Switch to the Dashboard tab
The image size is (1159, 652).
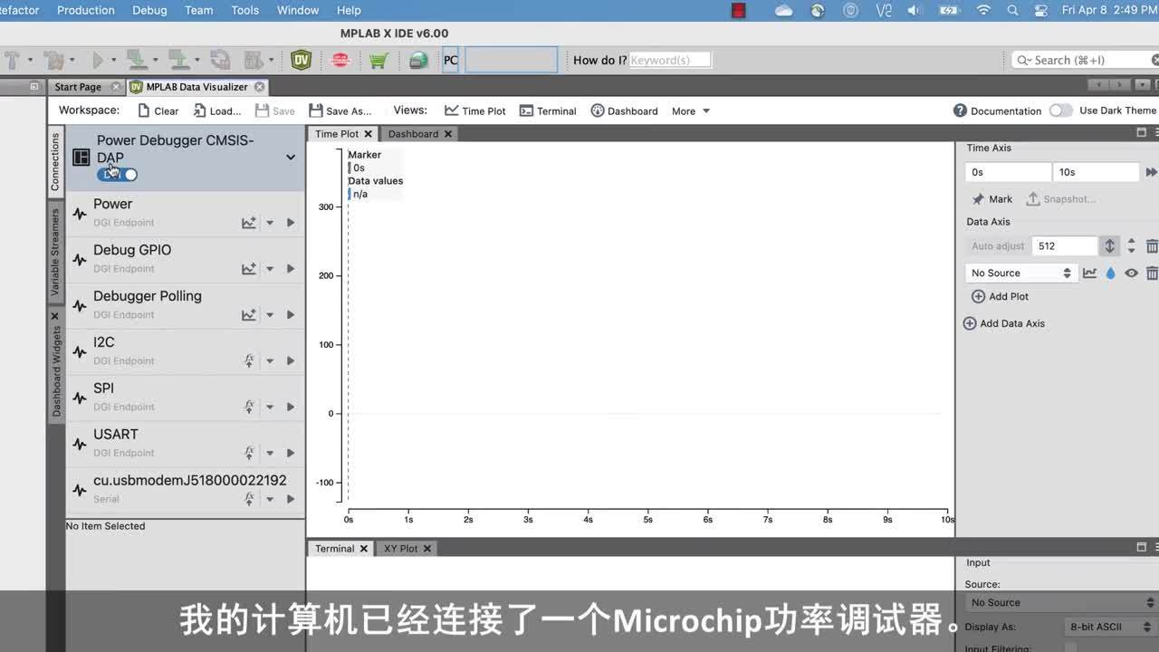pos(413,133)
